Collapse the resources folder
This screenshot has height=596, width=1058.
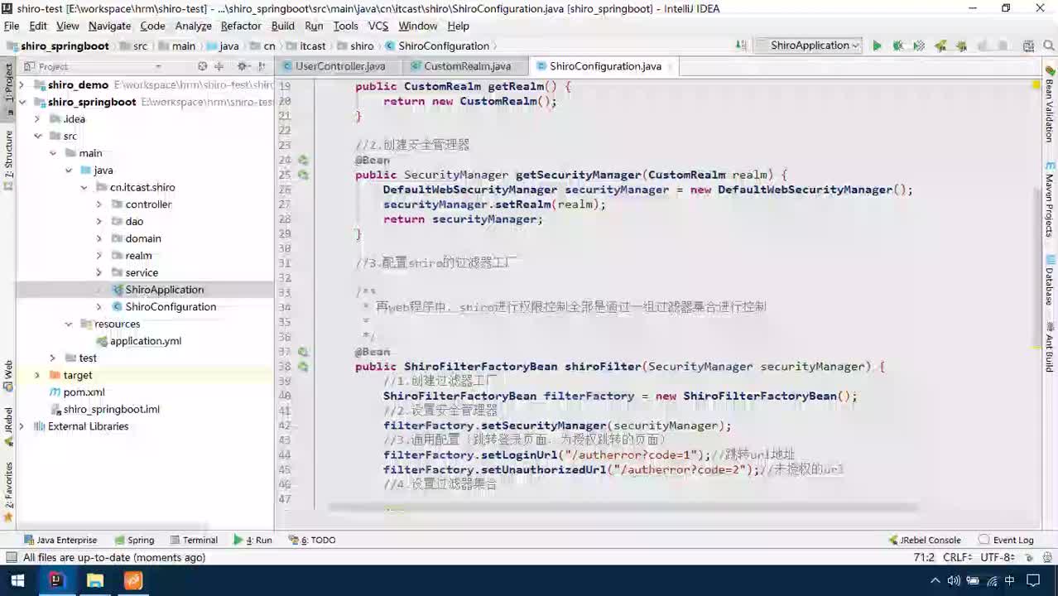[x=69, y=324]
